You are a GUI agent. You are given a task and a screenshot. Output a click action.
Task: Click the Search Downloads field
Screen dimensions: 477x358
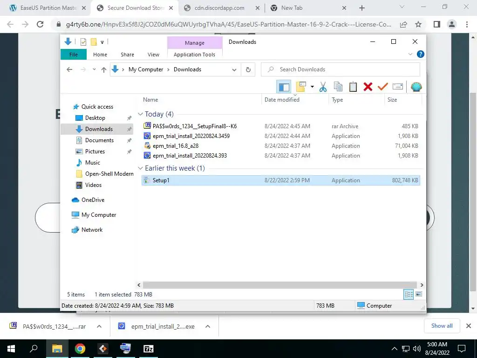(x=341, y=69)
